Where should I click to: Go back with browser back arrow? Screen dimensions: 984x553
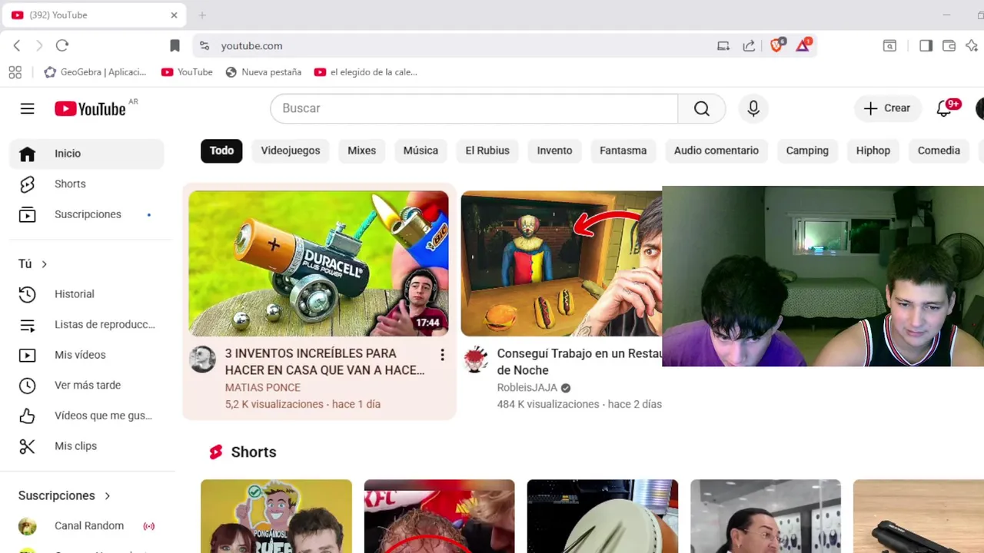pos(17,46)
